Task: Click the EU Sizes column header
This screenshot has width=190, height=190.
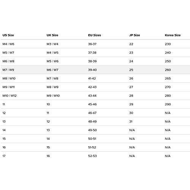Action: point(95,35)
